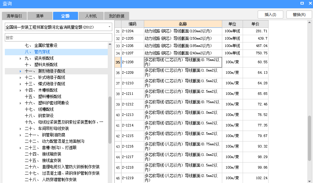Click the 单位 column header

pyautogui.click(x=232, y=24)
